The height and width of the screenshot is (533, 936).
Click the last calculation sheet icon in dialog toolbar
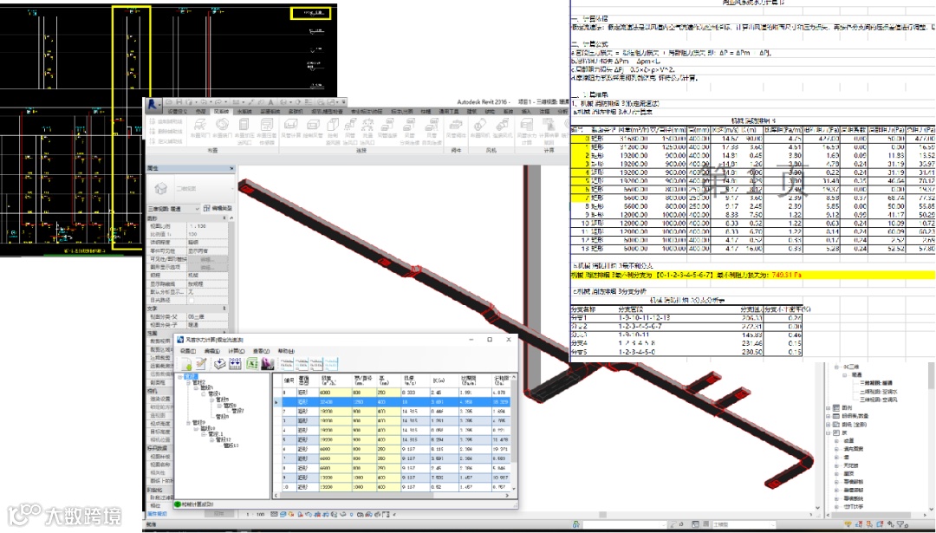point(331,363)
